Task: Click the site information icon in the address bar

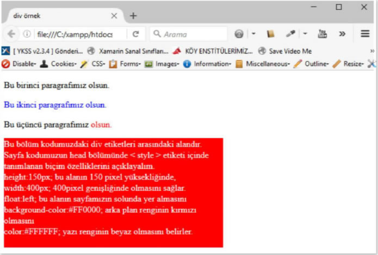Action: pyautogui.click(x=27, y=34)
